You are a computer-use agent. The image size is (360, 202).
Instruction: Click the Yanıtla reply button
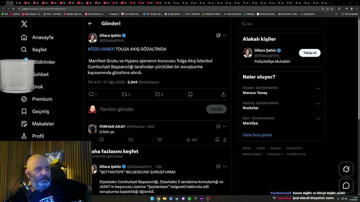(x=216, y=109)
